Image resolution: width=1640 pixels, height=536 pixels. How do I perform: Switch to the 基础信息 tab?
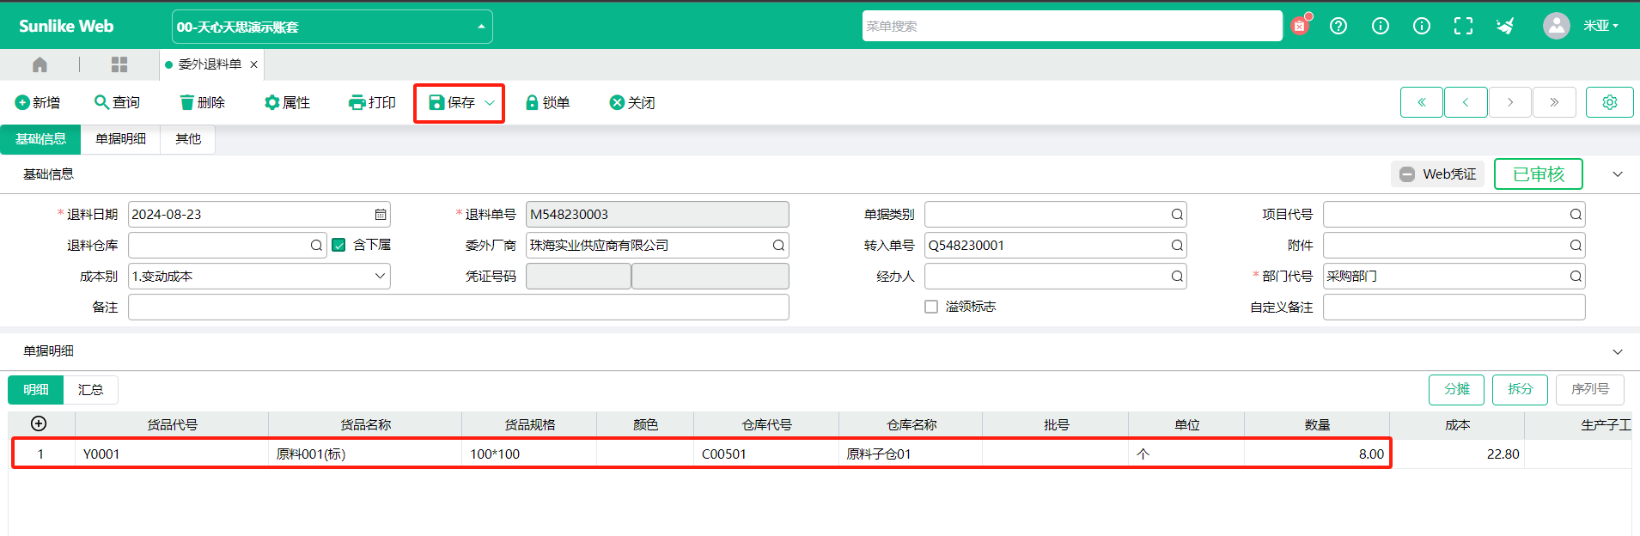40,139
